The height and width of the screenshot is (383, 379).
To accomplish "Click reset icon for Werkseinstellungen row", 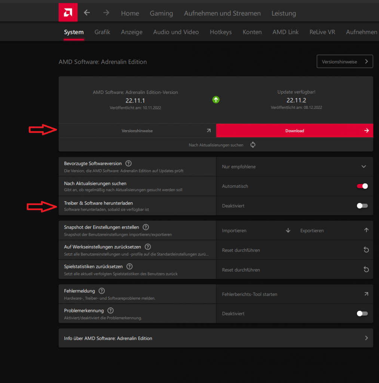I will click(366, 250).
